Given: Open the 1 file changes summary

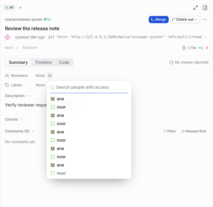Looking at the screenshot, I should [x=195, y=48].
